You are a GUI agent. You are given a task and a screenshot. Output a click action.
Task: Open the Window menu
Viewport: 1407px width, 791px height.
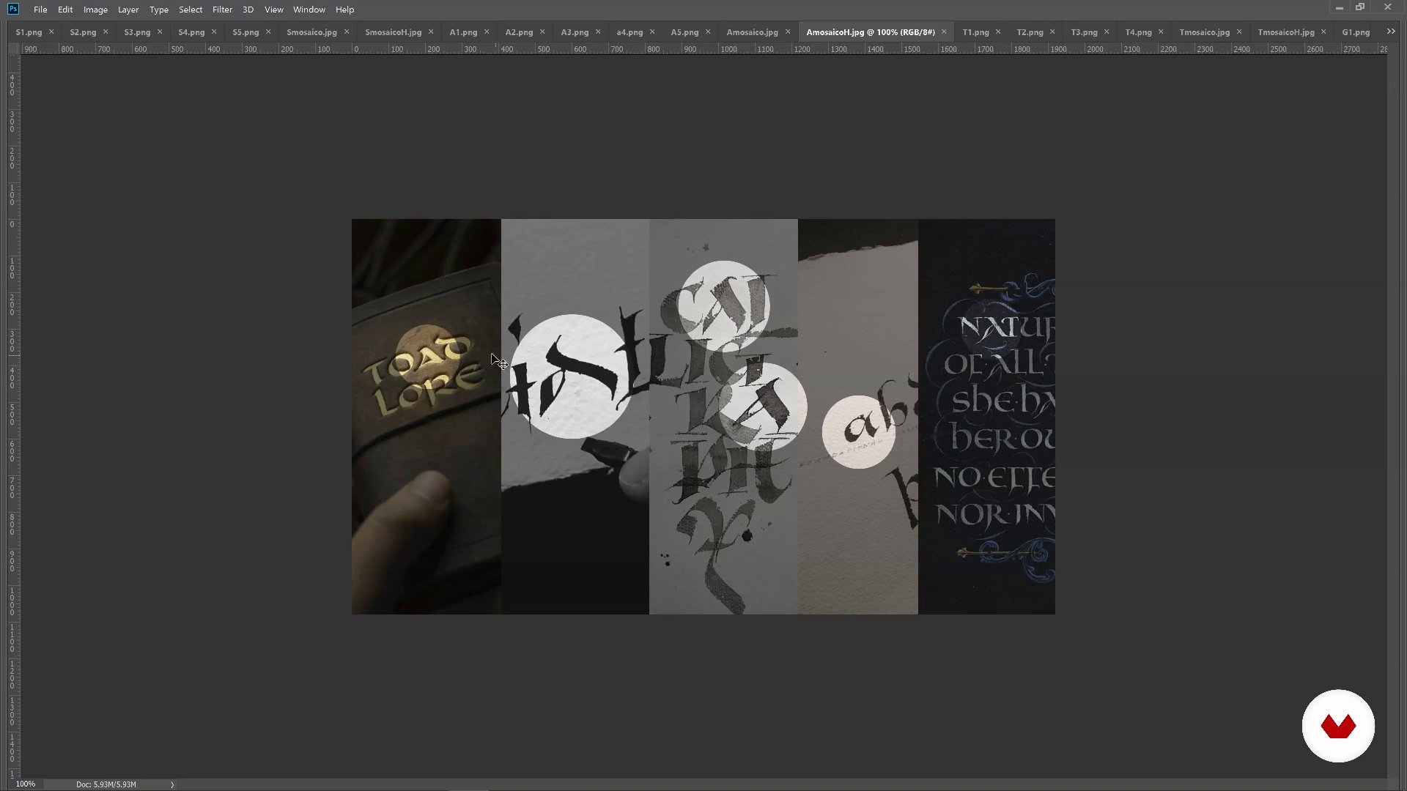[309, 10]
